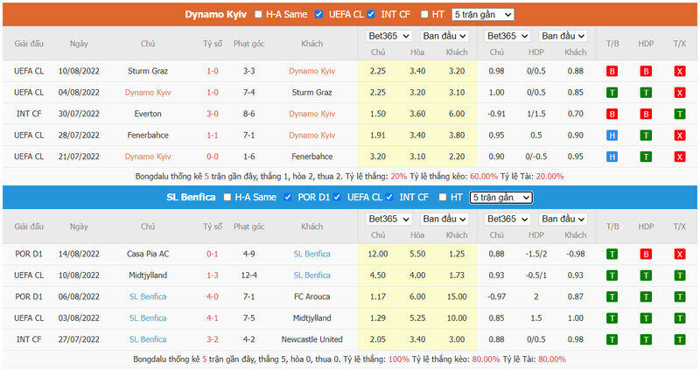The width and height of the screenshot is (700, 370).
Task: Click red B HDP badge in Casa Pia AC row
Action: coord(646,255)
